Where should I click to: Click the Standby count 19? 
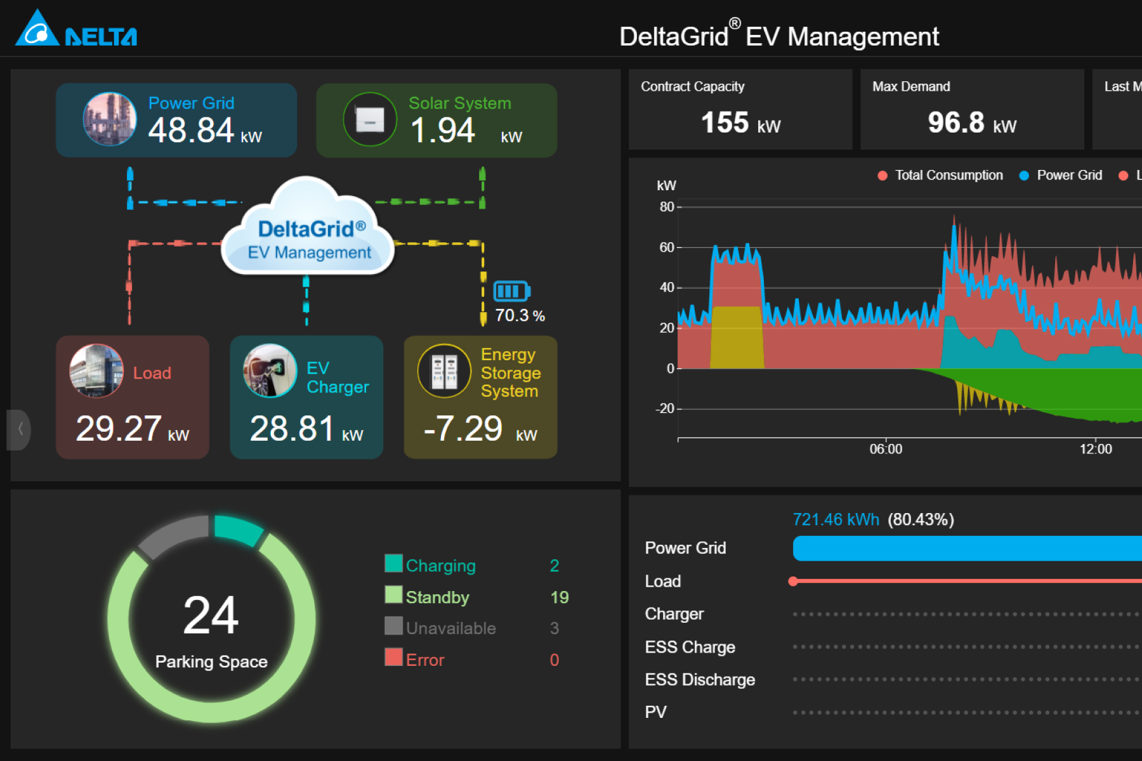(560, 597)
